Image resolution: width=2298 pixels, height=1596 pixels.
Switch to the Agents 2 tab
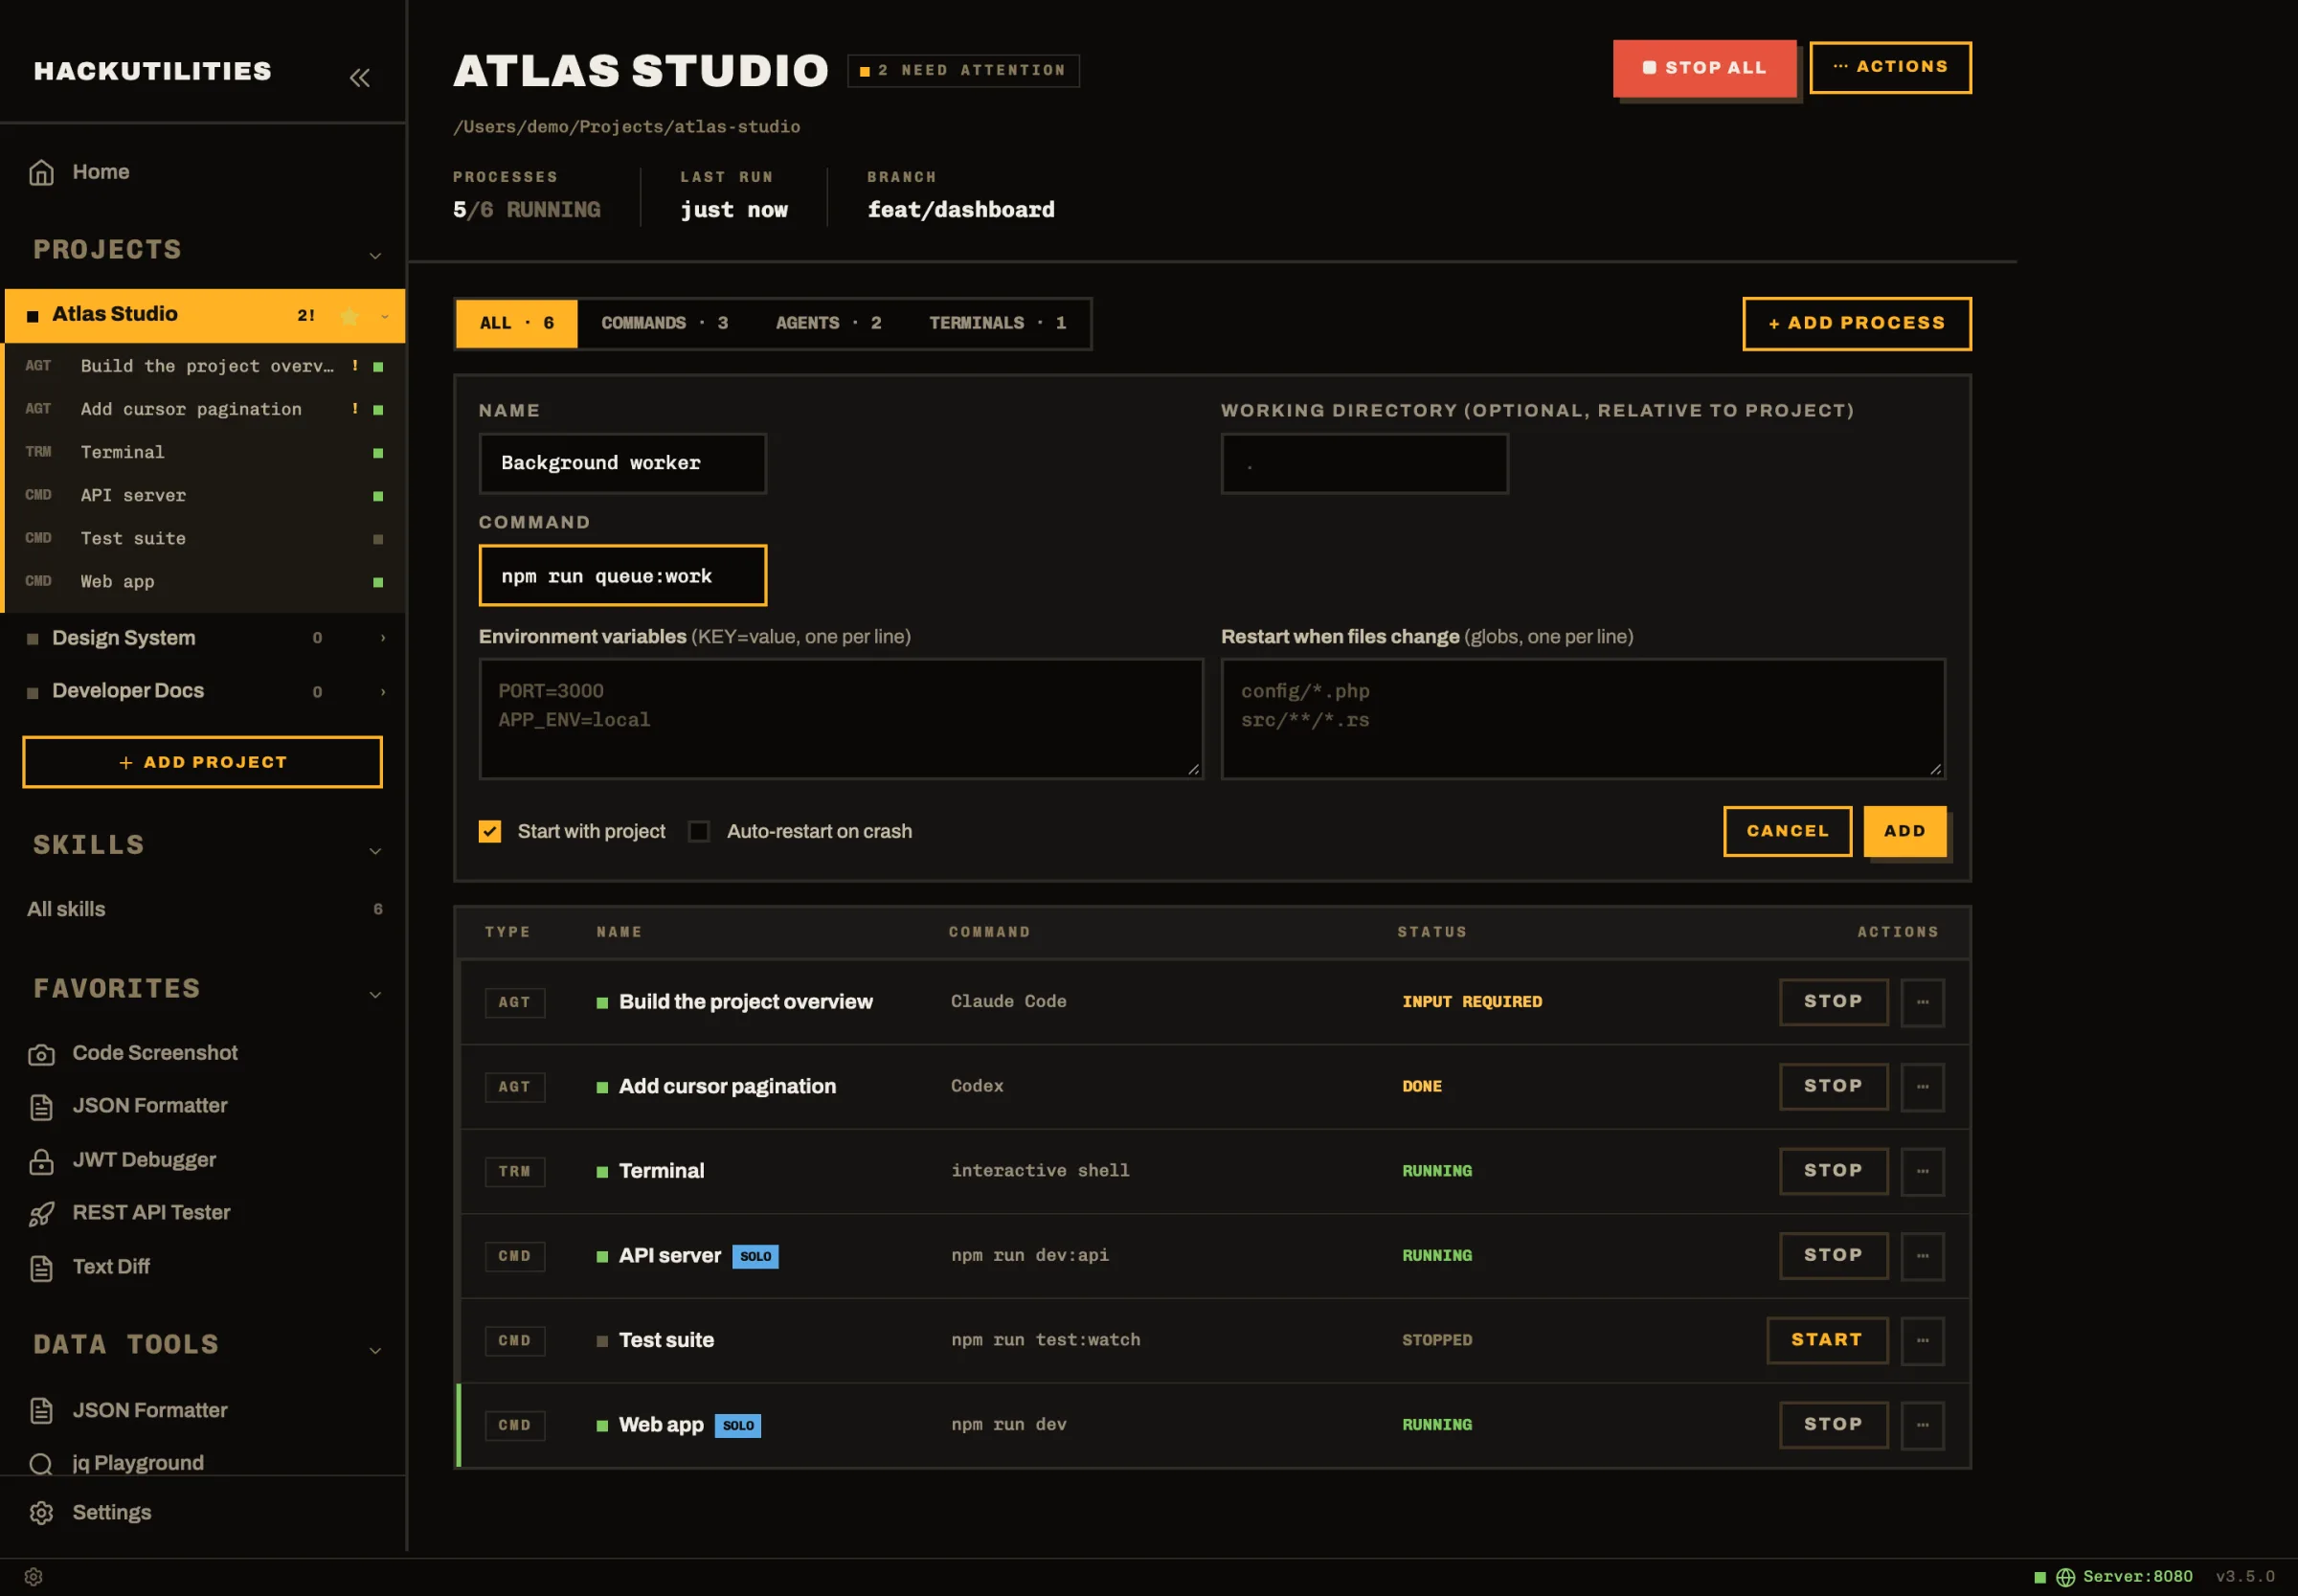[x=828, y=323]
